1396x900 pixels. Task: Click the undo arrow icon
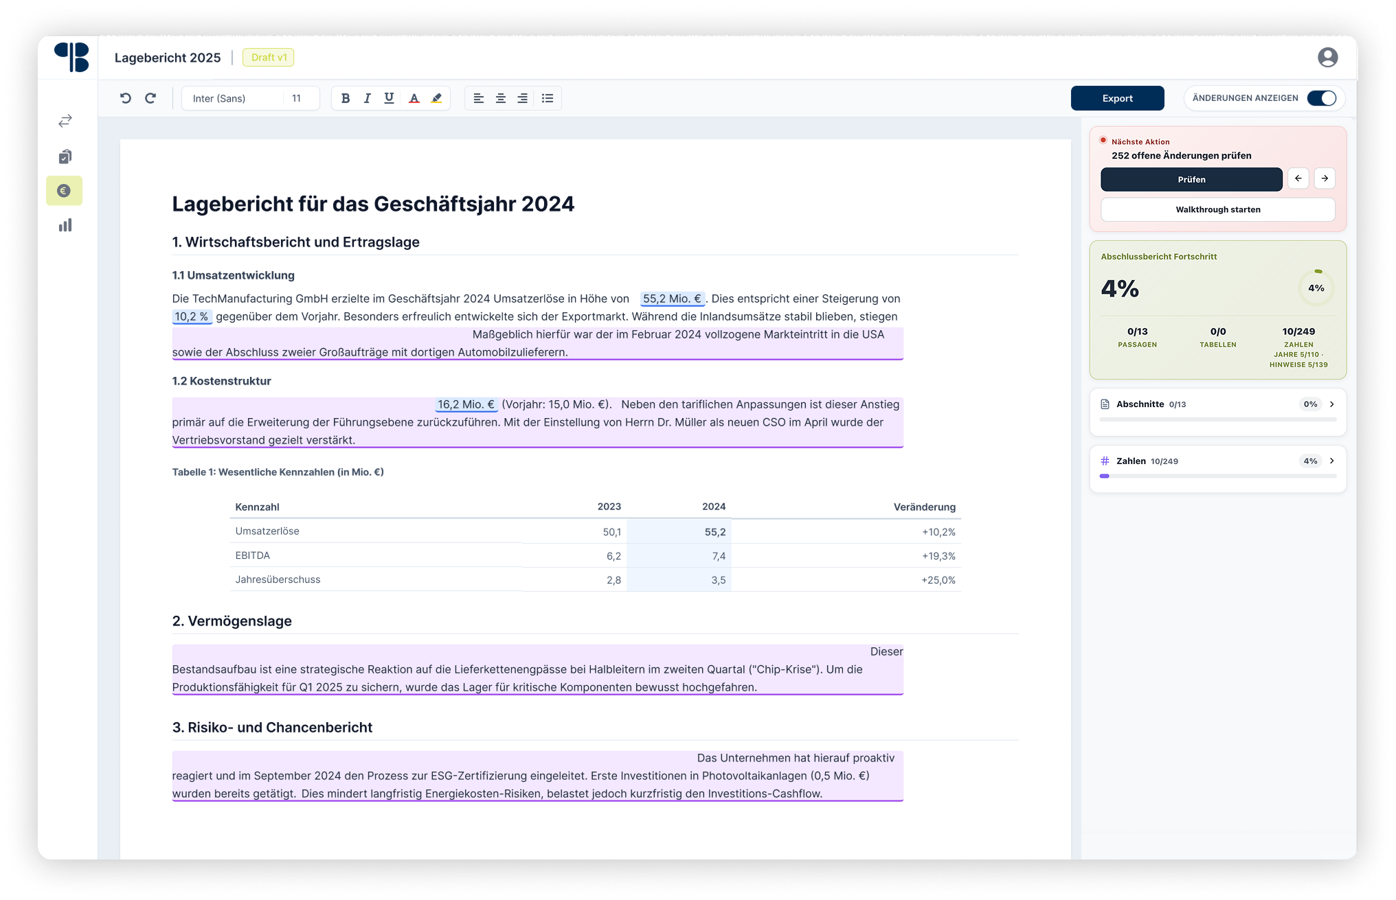[x=125, y=98]
